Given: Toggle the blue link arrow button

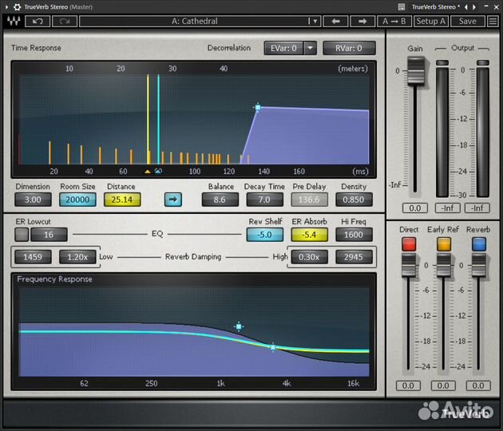Looking at the screenshot, I should pyautogui.click(x=173, y=200).
